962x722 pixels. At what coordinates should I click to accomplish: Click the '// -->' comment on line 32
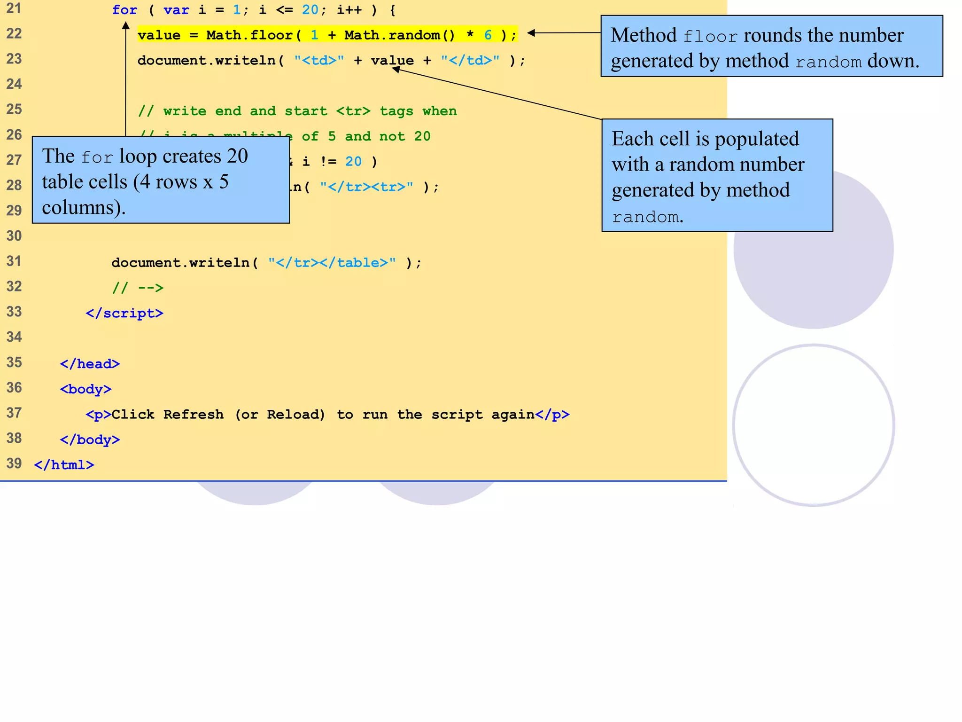[x=138, y=288]
